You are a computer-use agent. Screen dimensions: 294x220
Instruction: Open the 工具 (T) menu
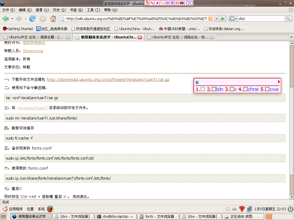point(93,10)
